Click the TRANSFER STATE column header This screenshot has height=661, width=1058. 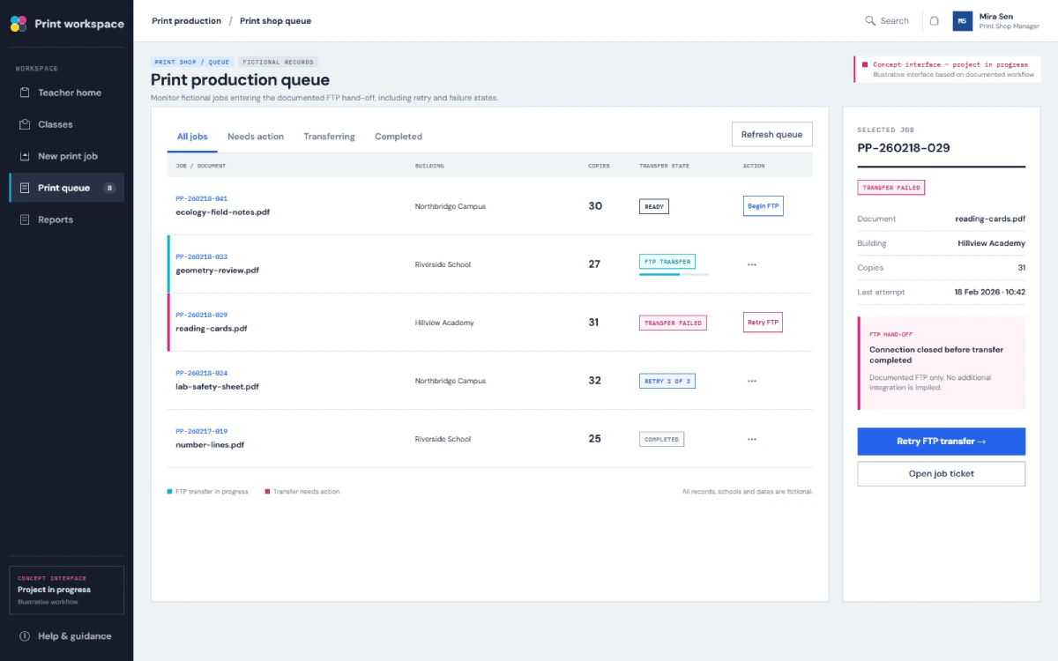point(664,166)
